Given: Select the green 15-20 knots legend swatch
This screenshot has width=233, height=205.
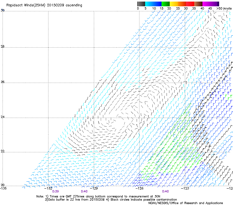Looking at the screenshot, I should click(166, 4).
